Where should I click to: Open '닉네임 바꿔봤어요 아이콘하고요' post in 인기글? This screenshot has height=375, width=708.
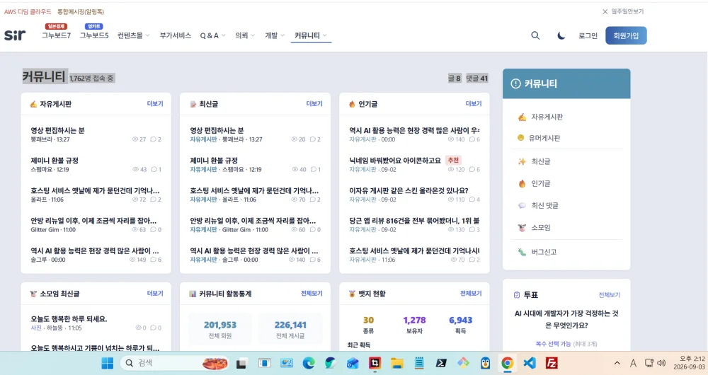coord(394,160)
